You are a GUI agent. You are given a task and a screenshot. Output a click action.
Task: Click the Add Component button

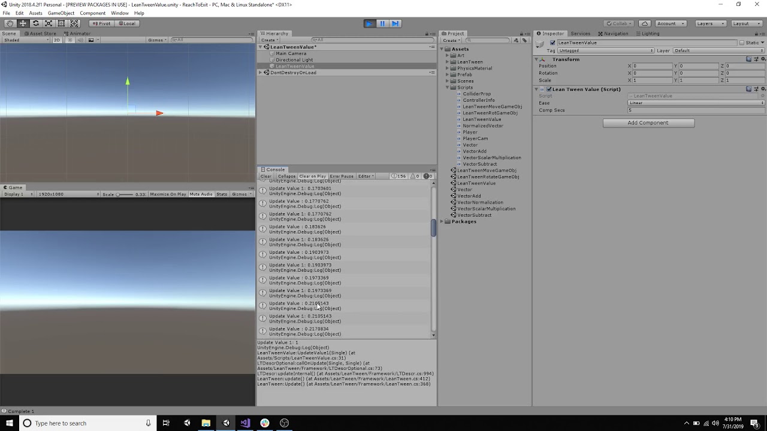coord(648,123)
